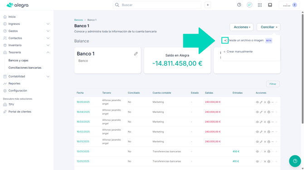Go to Inicio in sidebar

[12, 17]
